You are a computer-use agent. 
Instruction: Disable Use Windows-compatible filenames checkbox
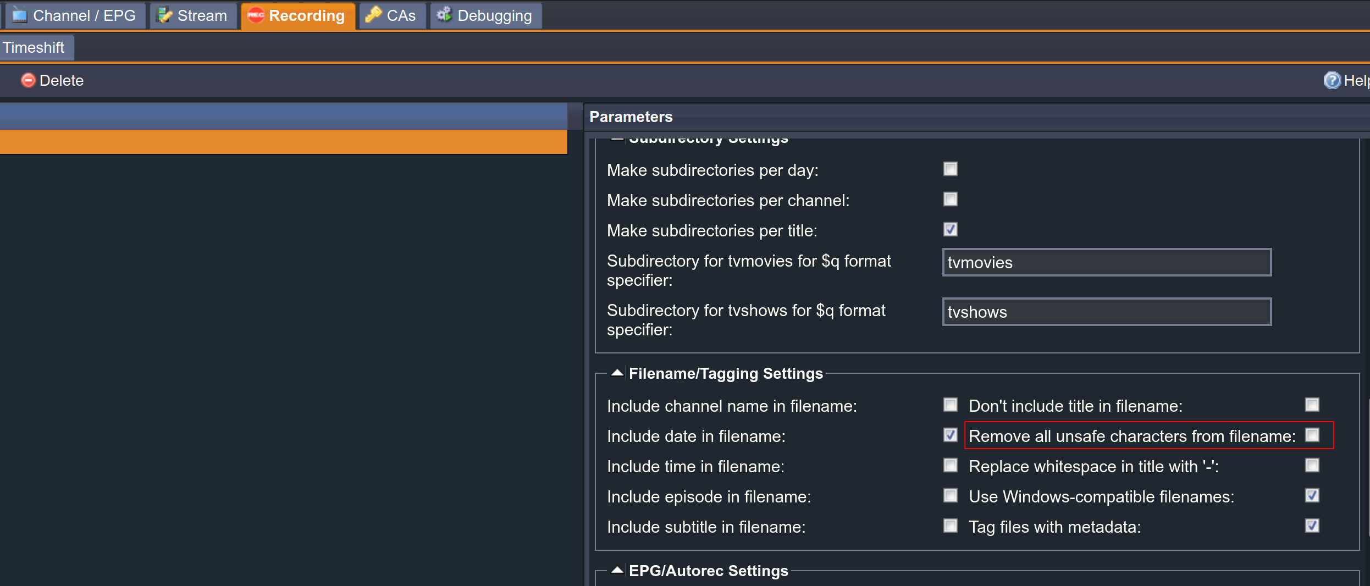[1312, 496]
